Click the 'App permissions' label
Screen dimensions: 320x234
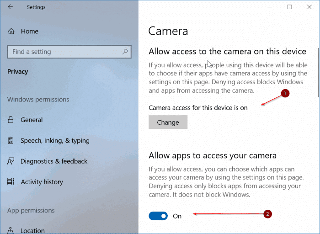(31, 210)
